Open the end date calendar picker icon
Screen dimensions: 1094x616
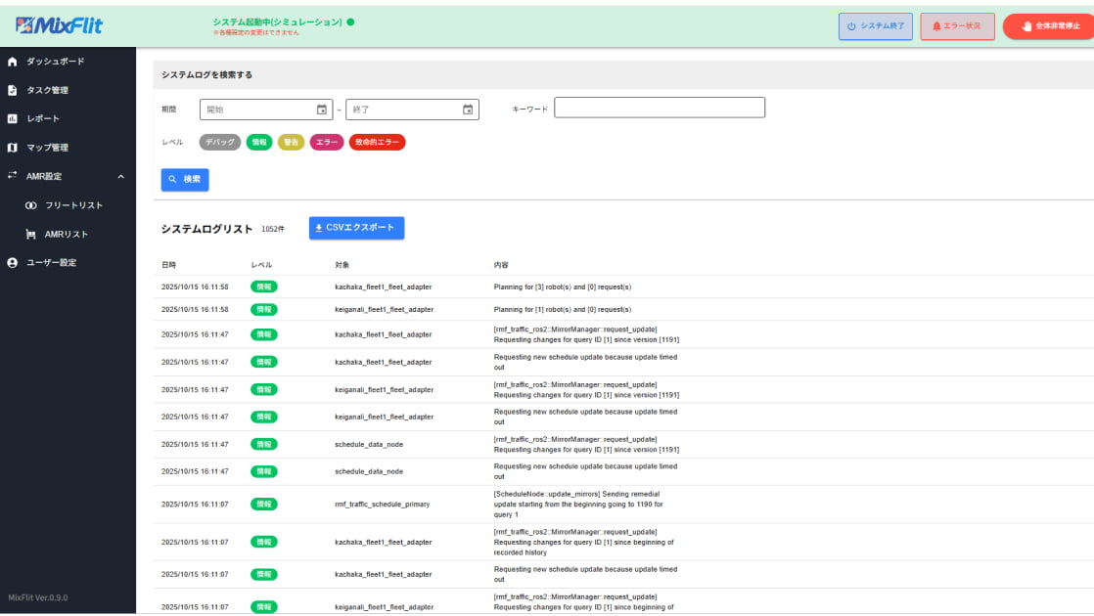pyautogui.click(x=468, y=110)
